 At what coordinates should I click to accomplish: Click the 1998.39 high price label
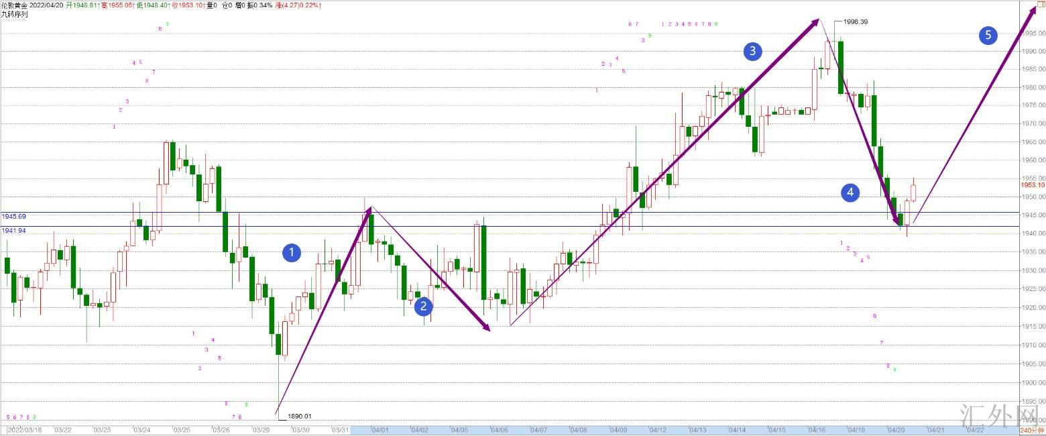tap(856, 21)
